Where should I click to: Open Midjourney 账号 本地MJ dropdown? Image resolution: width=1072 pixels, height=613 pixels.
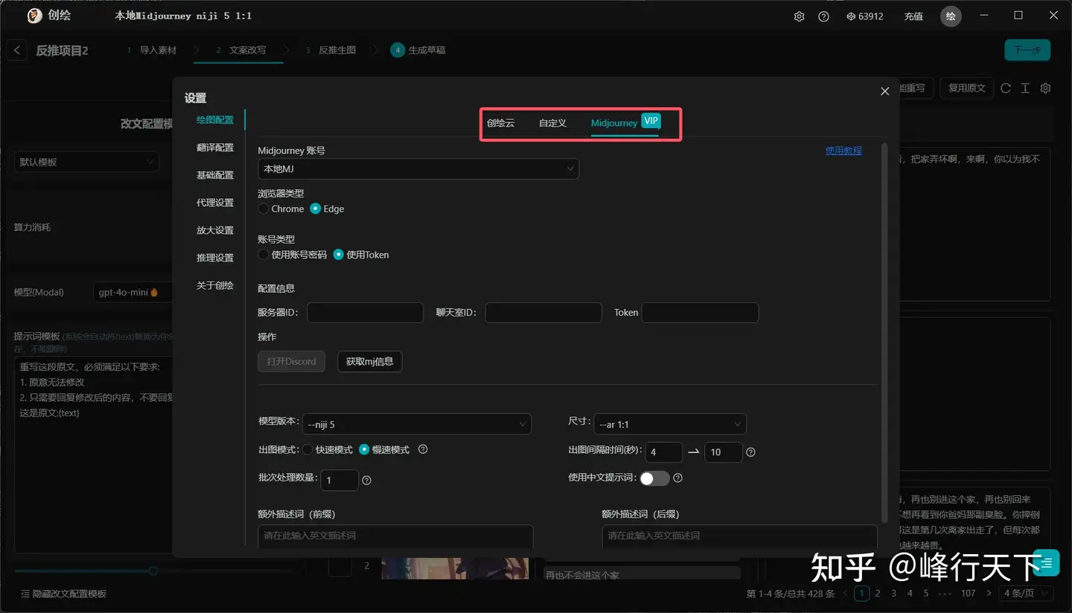point(418,169)
